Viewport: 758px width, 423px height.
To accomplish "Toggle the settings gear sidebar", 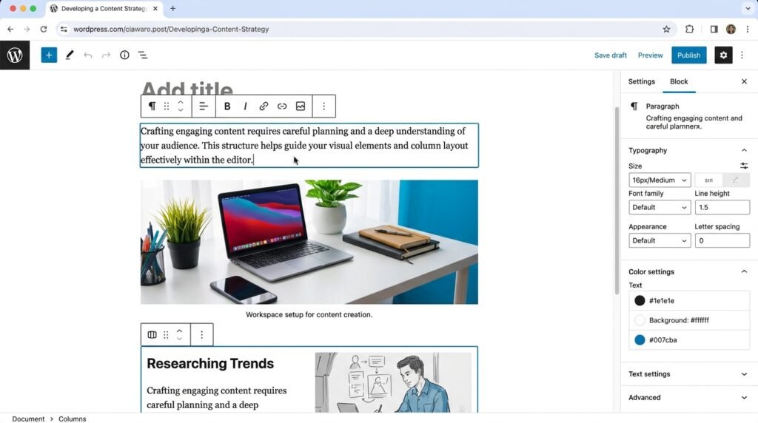I will pos(723,55).
